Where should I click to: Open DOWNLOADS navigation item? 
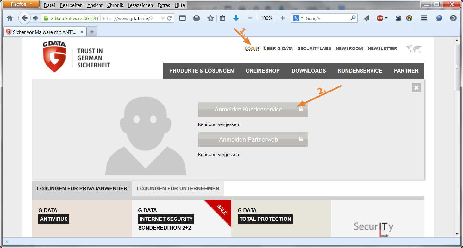pyautogui.click(x=309, y=71)
